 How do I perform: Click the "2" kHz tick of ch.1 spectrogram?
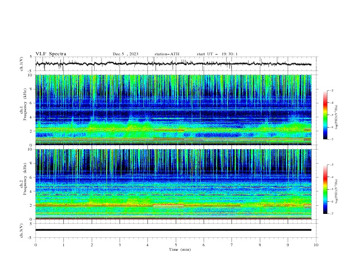31,131
